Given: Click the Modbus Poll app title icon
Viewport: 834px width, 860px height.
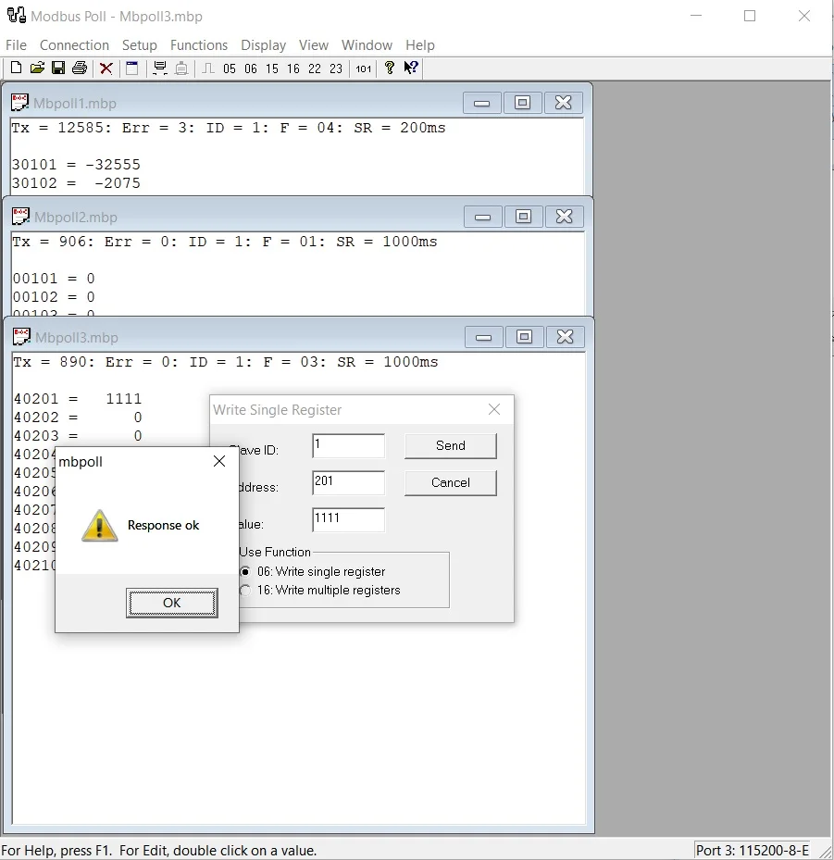Looking at the screenshot, I should tap(17, 16).
